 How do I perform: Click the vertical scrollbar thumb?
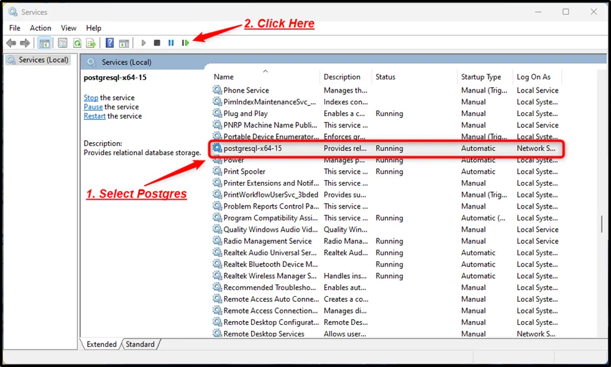(x=601, y=224)
